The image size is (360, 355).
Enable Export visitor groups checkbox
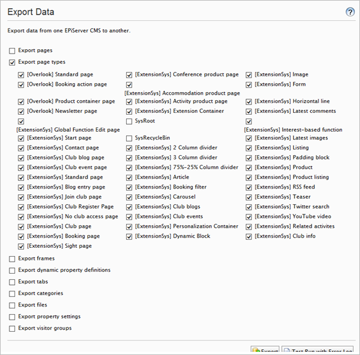(12, 329)
